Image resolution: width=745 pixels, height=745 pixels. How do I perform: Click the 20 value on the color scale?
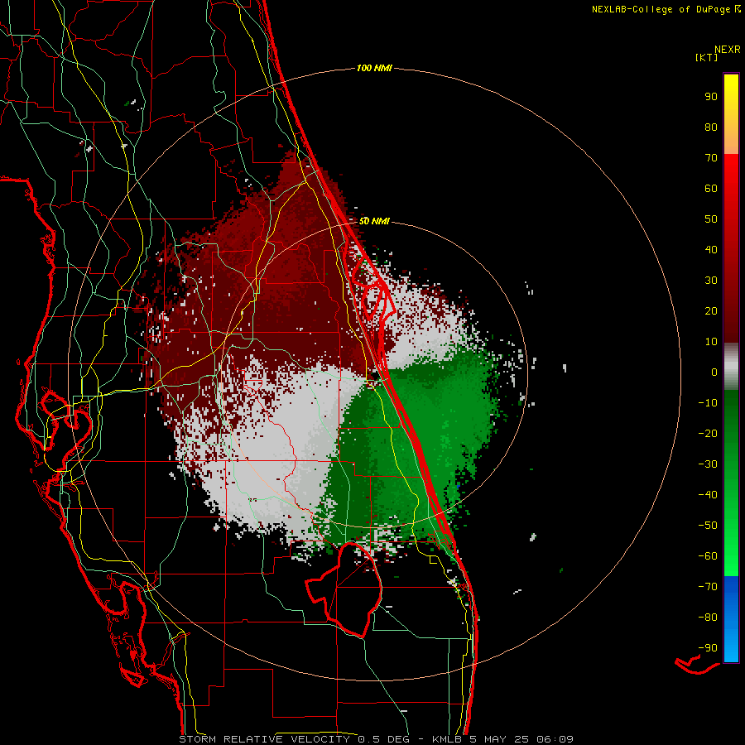(711, 311)
